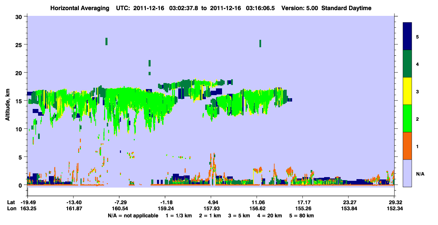Click the 'Lat' row label

click(x=11, y=202)
